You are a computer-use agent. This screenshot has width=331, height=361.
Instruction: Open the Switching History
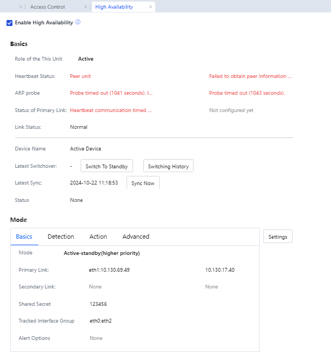pyautogui.click(x=168, y=166)
